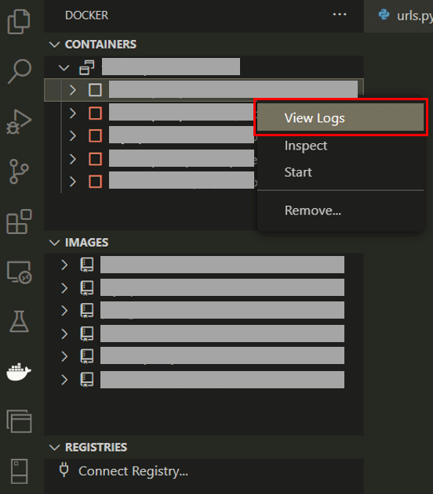Click the DOCKER panel title
The image size is (433, 494).
pos(86,15)
